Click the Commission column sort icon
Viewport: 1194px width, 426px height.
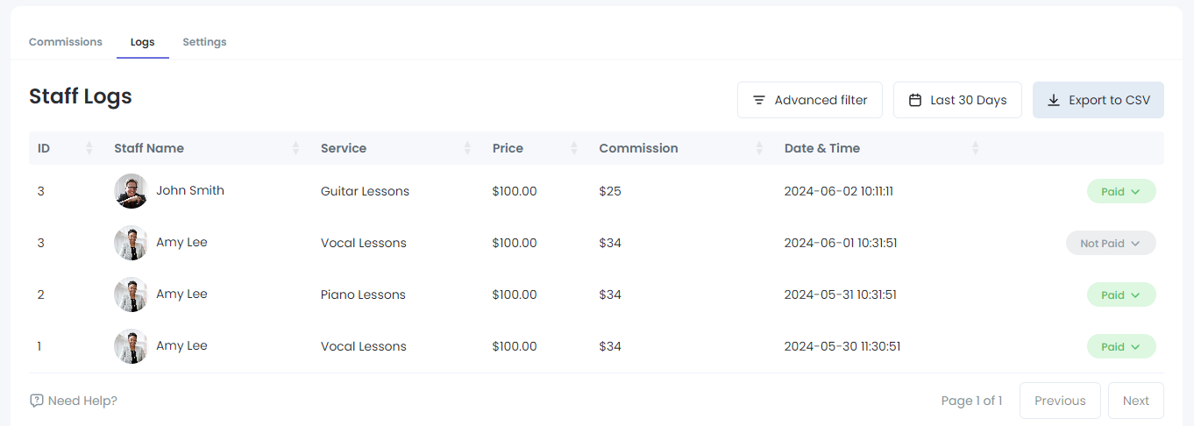759,148
